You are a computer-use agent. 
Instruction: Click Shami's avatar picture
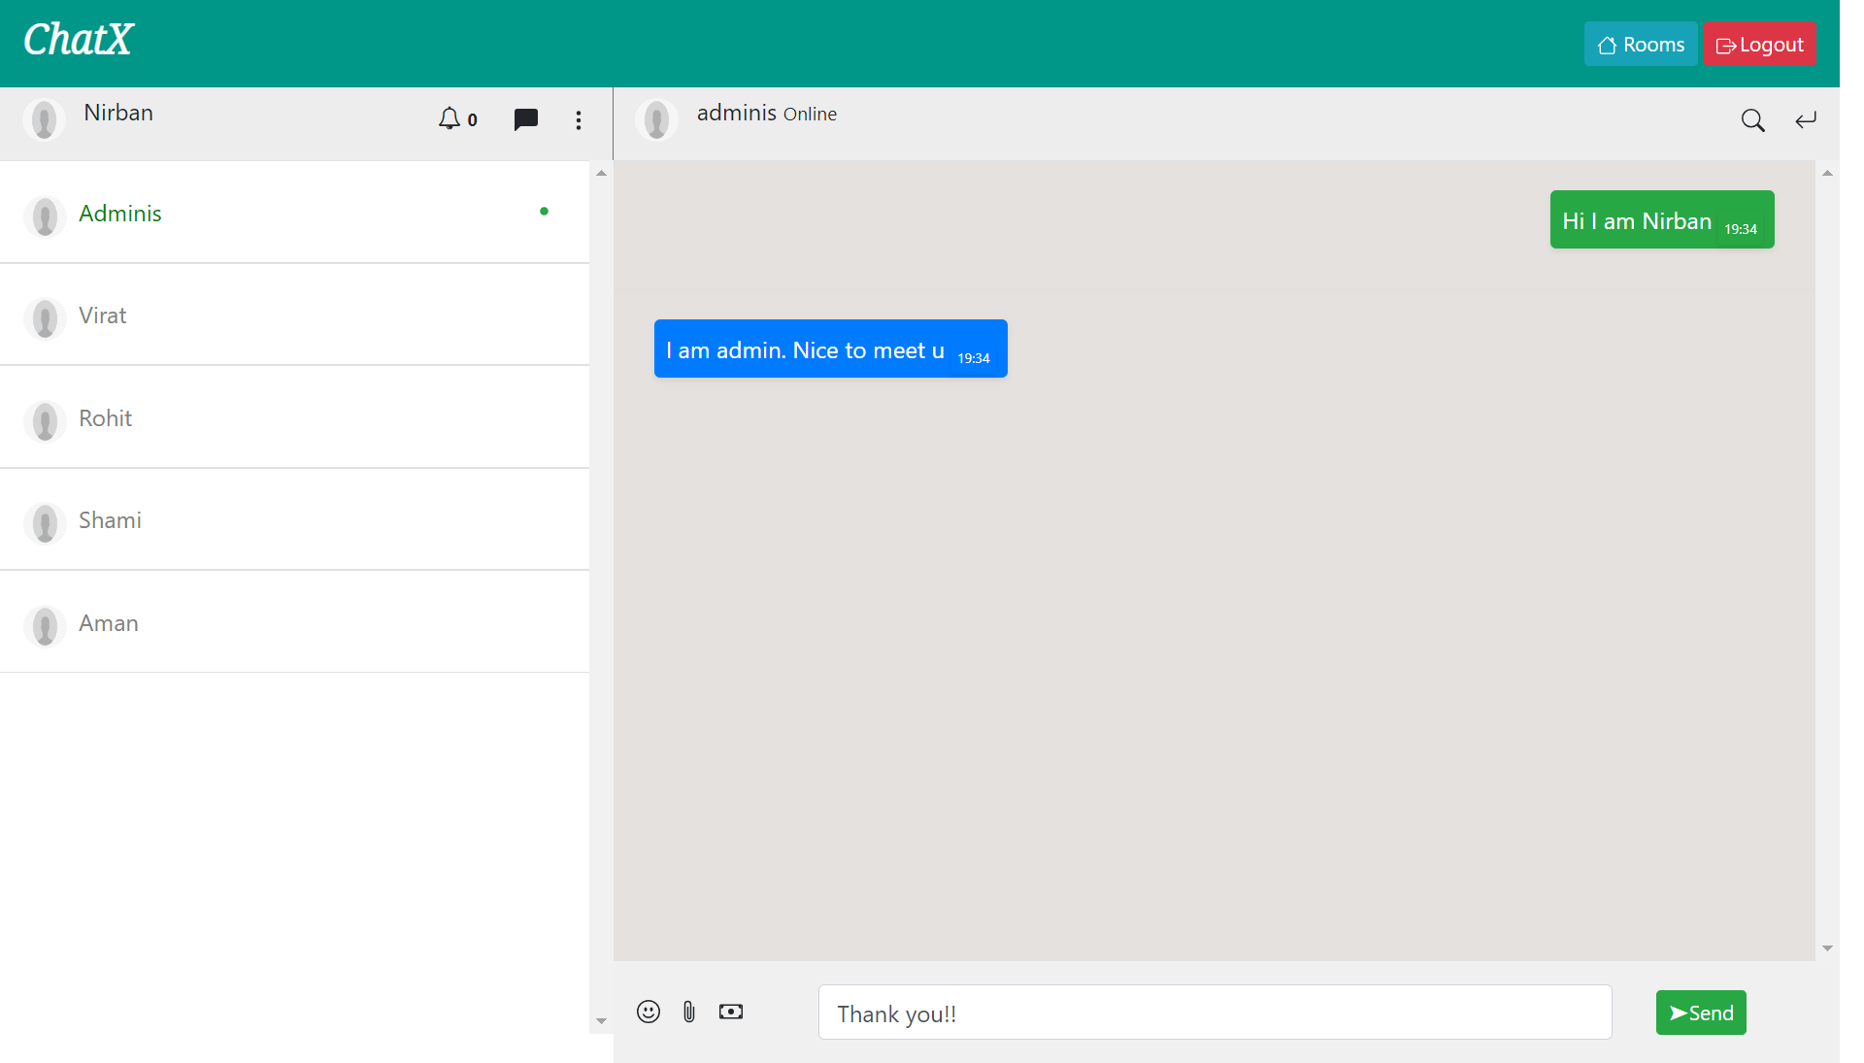point(45,522)
